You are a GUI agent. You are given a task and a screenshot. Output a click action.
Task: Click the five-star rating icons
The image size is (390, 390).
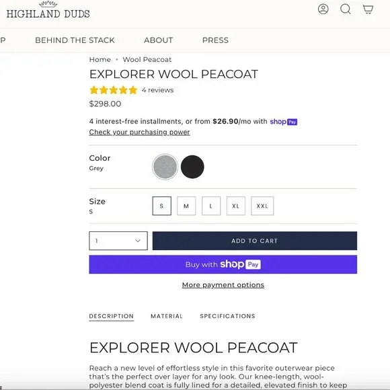pyautogui.click(x=114, y=90)
